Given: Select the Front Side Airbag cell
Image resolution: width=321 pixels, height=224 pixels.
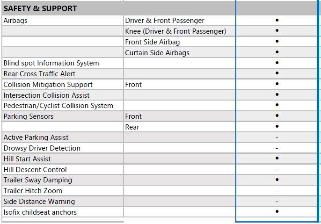Looking at the screenshot, I should tap(152, 42).
